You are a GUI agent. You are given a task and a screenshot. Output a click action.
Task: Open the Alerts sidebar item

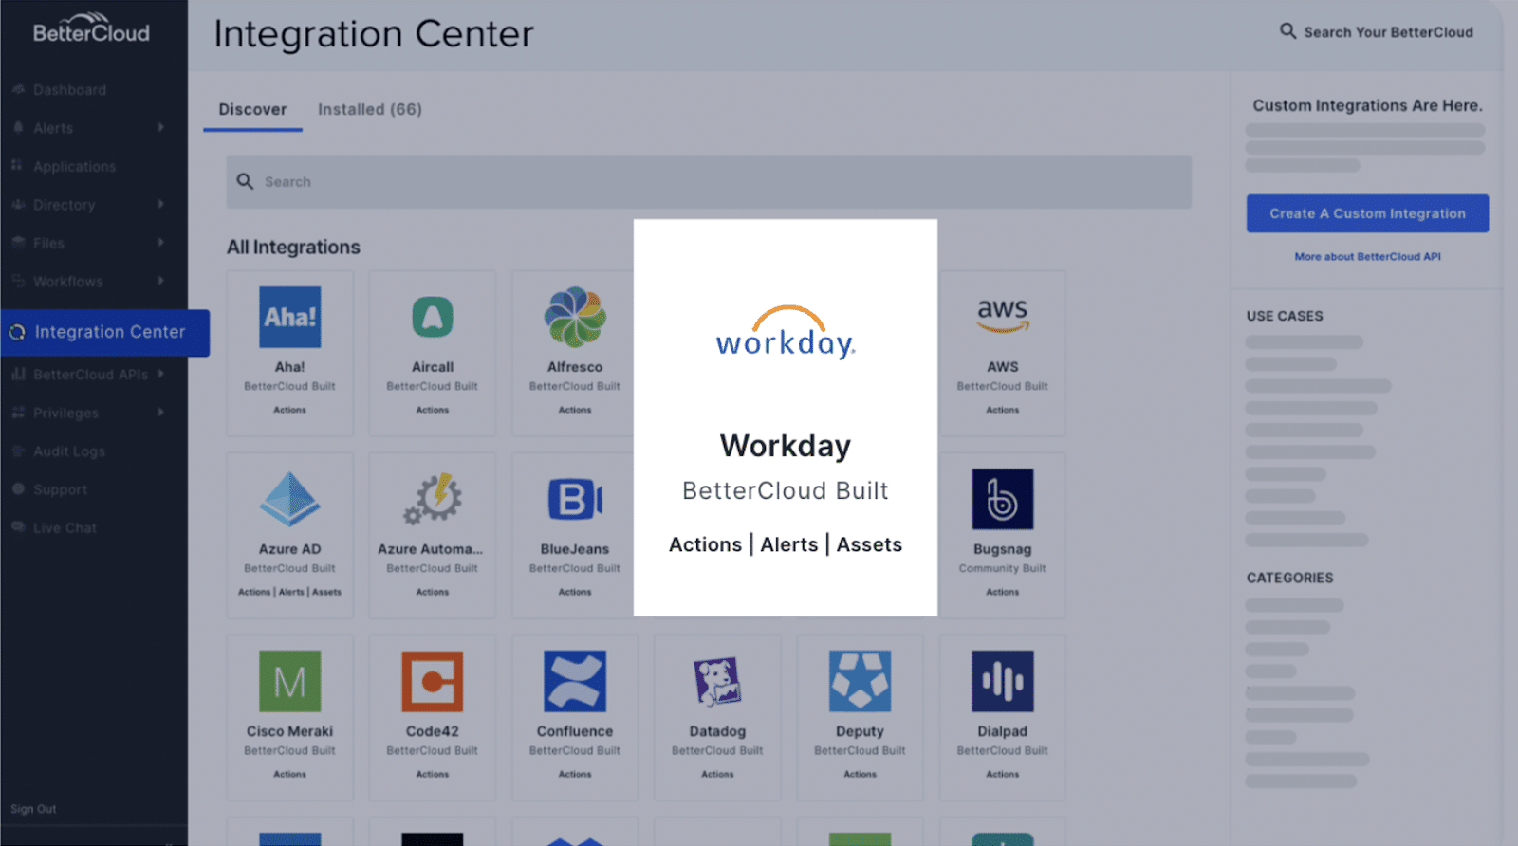pos(53,128)
